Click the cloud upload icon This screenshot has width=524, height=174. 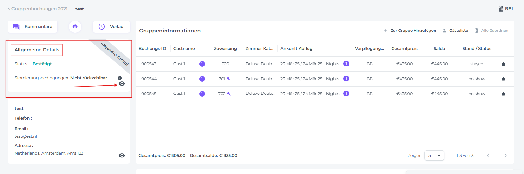(x=75, y=27)
